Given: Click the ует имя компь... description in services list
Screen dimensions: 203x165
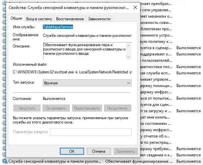Looking at the screenshot, I should tap(155, 117).
